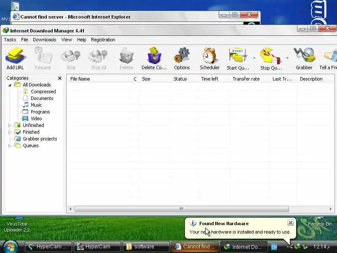Open the VirusTotal Uploader desktop shortcut
Screen dimensions: 337x253
click(x=17, y=225)
